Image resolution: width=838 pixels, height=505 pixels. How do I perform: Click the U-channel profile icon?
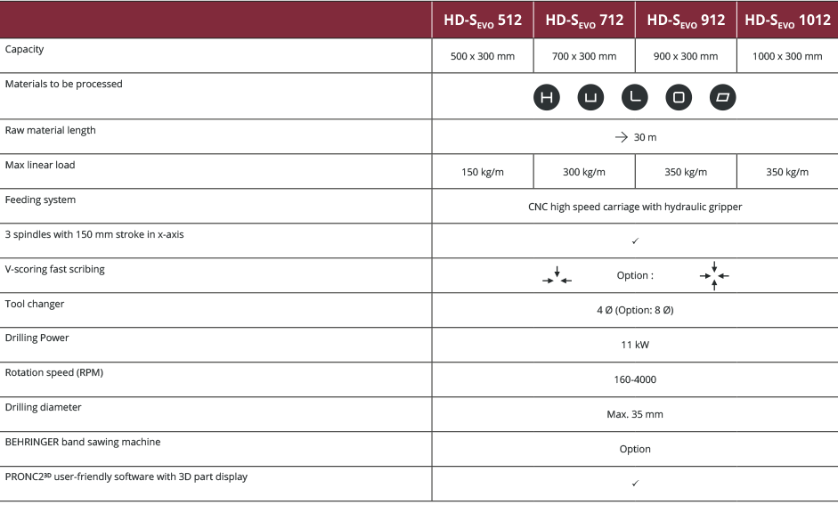pos(590,97)
